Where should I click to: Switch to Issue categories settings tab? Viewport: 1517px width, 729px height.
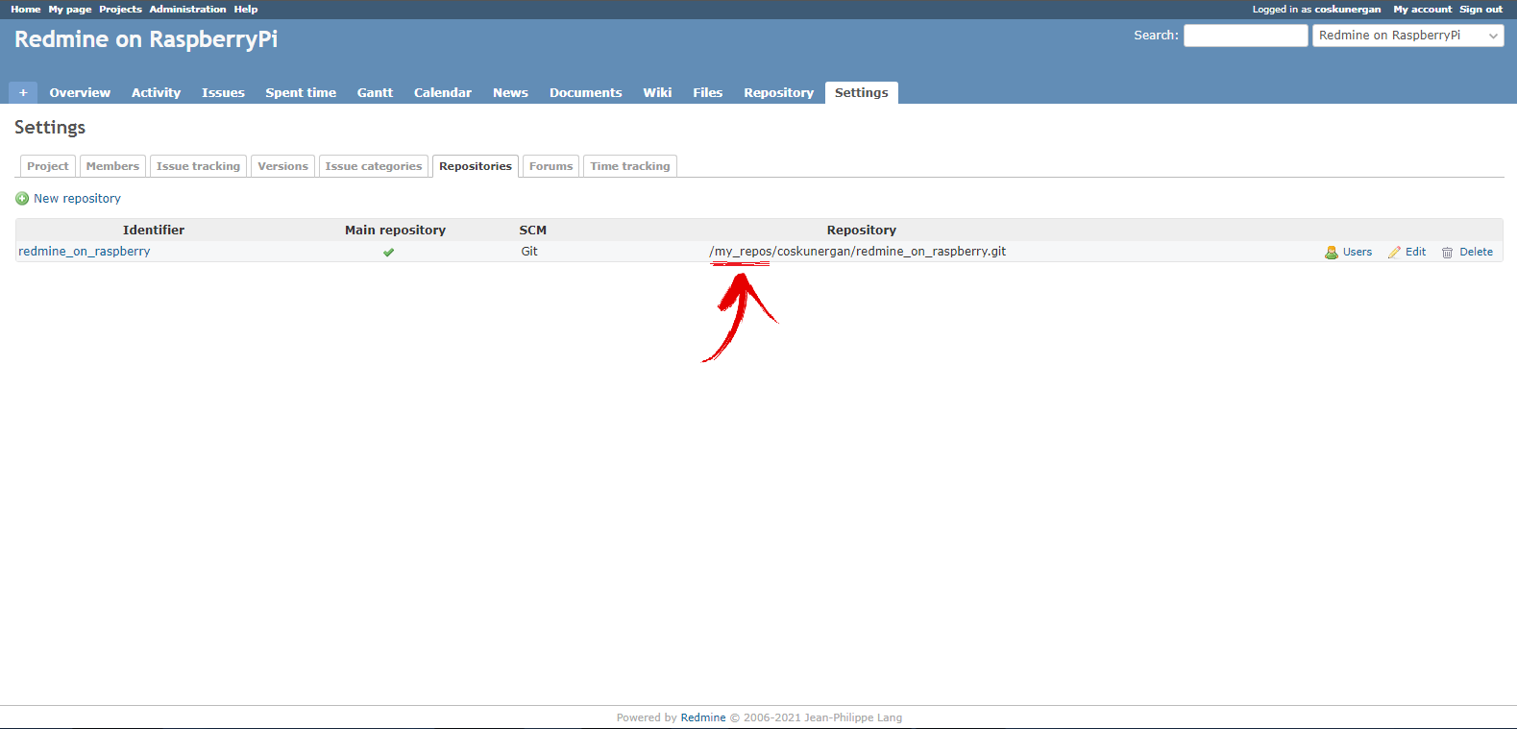[373, 166]
